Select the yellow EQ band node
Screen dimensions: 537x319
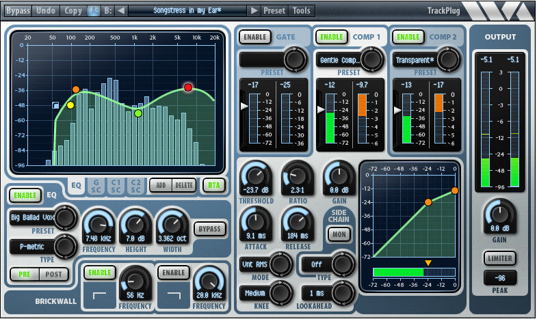coord(70,105)
